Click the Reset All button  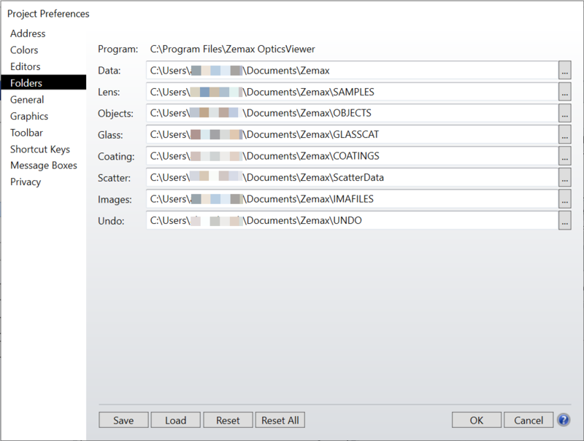coord(280,420)
